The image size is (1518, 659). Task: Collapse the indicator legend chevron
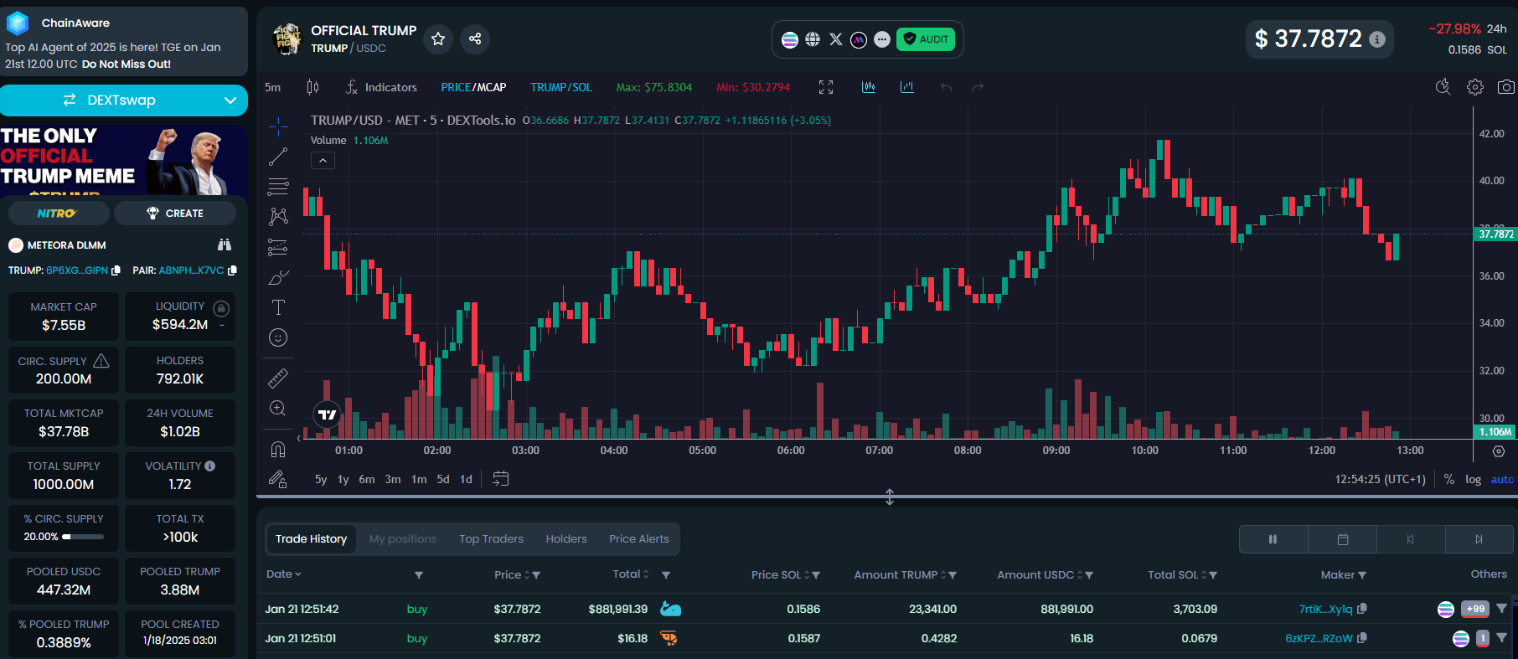coord(323,160)
